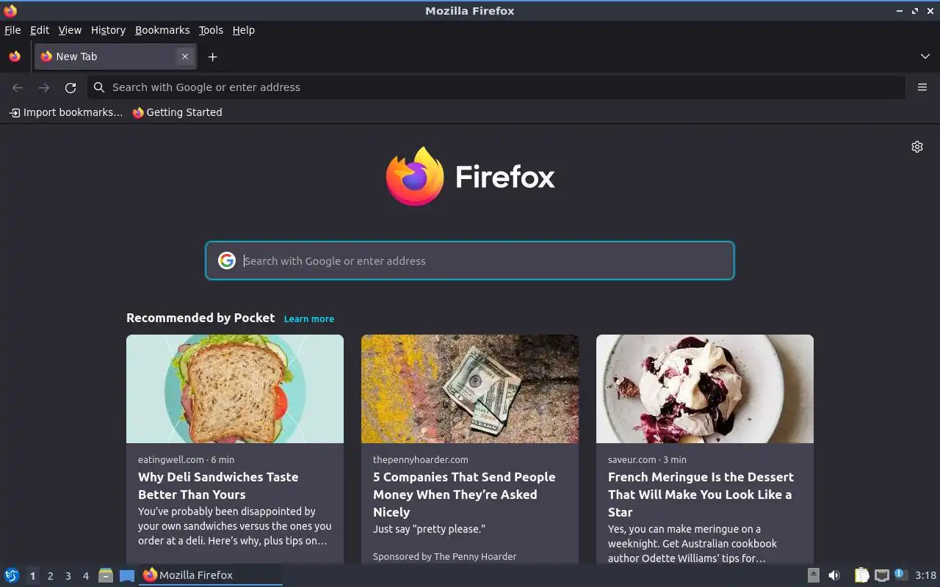Open the Firefox View pinned tab icon
The height and width of the screenshot is (587, 940).
click(x=15, y=56)
